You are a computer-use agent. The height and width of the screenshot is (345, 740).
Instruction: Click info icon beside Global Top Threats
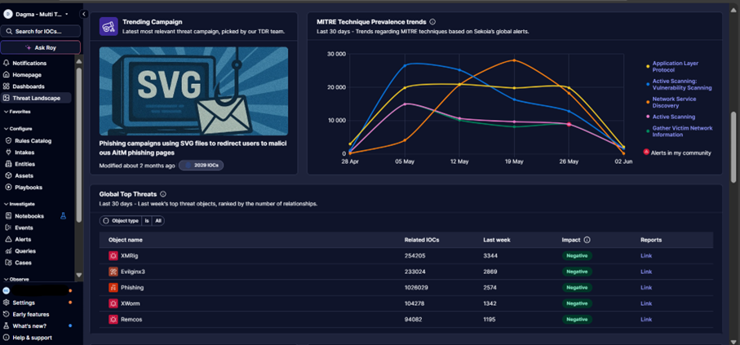pyautogui.click(x=163, y=194)
